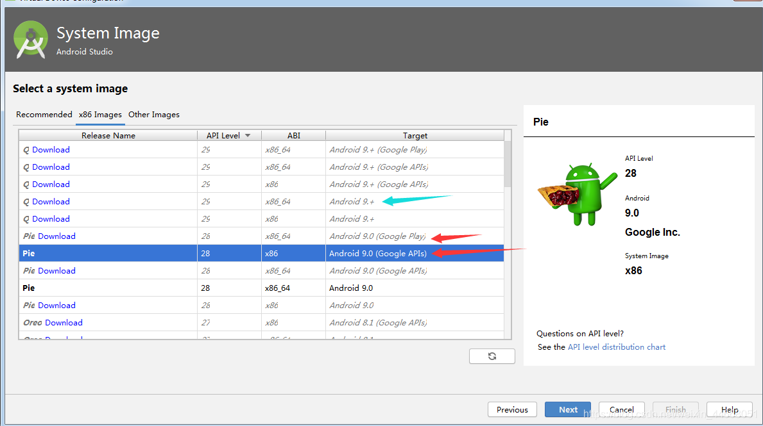Select the x86 Images tab

pos(100,115)
